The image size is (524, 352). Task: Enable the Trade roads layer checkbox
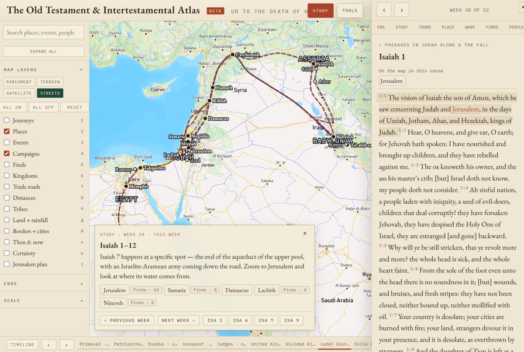(7, 186)
